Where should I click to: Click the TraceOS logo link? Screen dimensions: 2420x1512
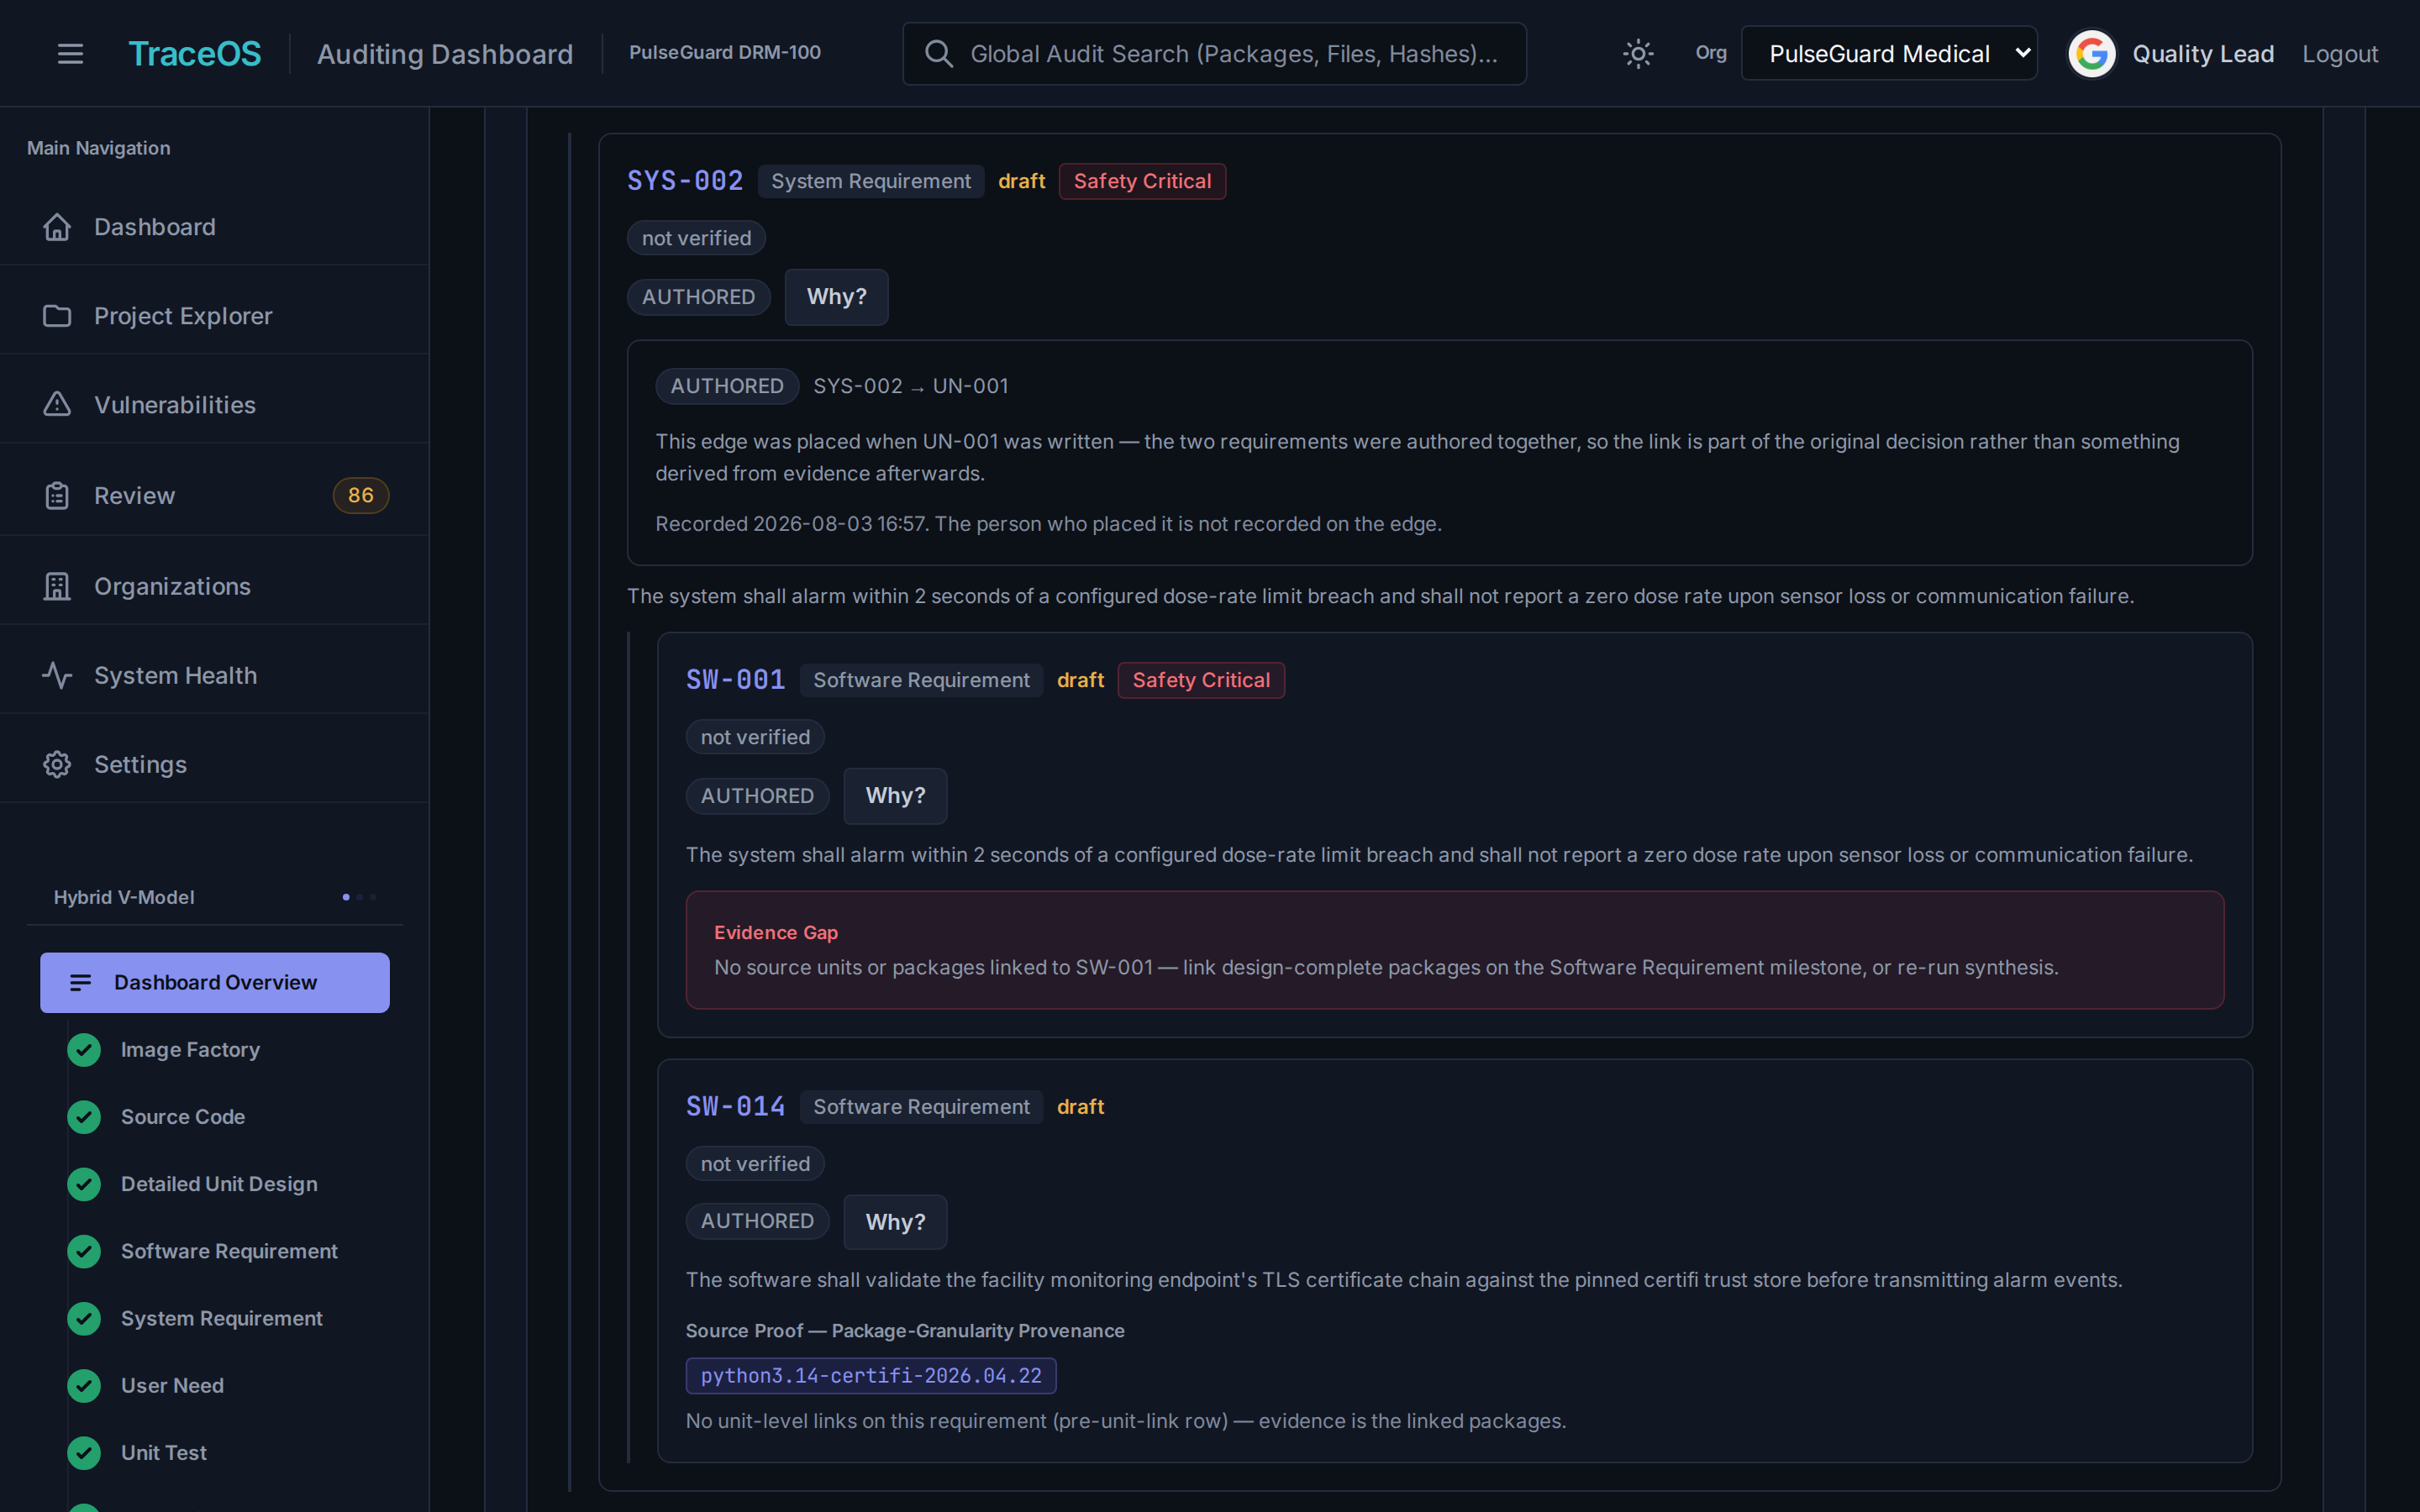click(x=195, y=54)
